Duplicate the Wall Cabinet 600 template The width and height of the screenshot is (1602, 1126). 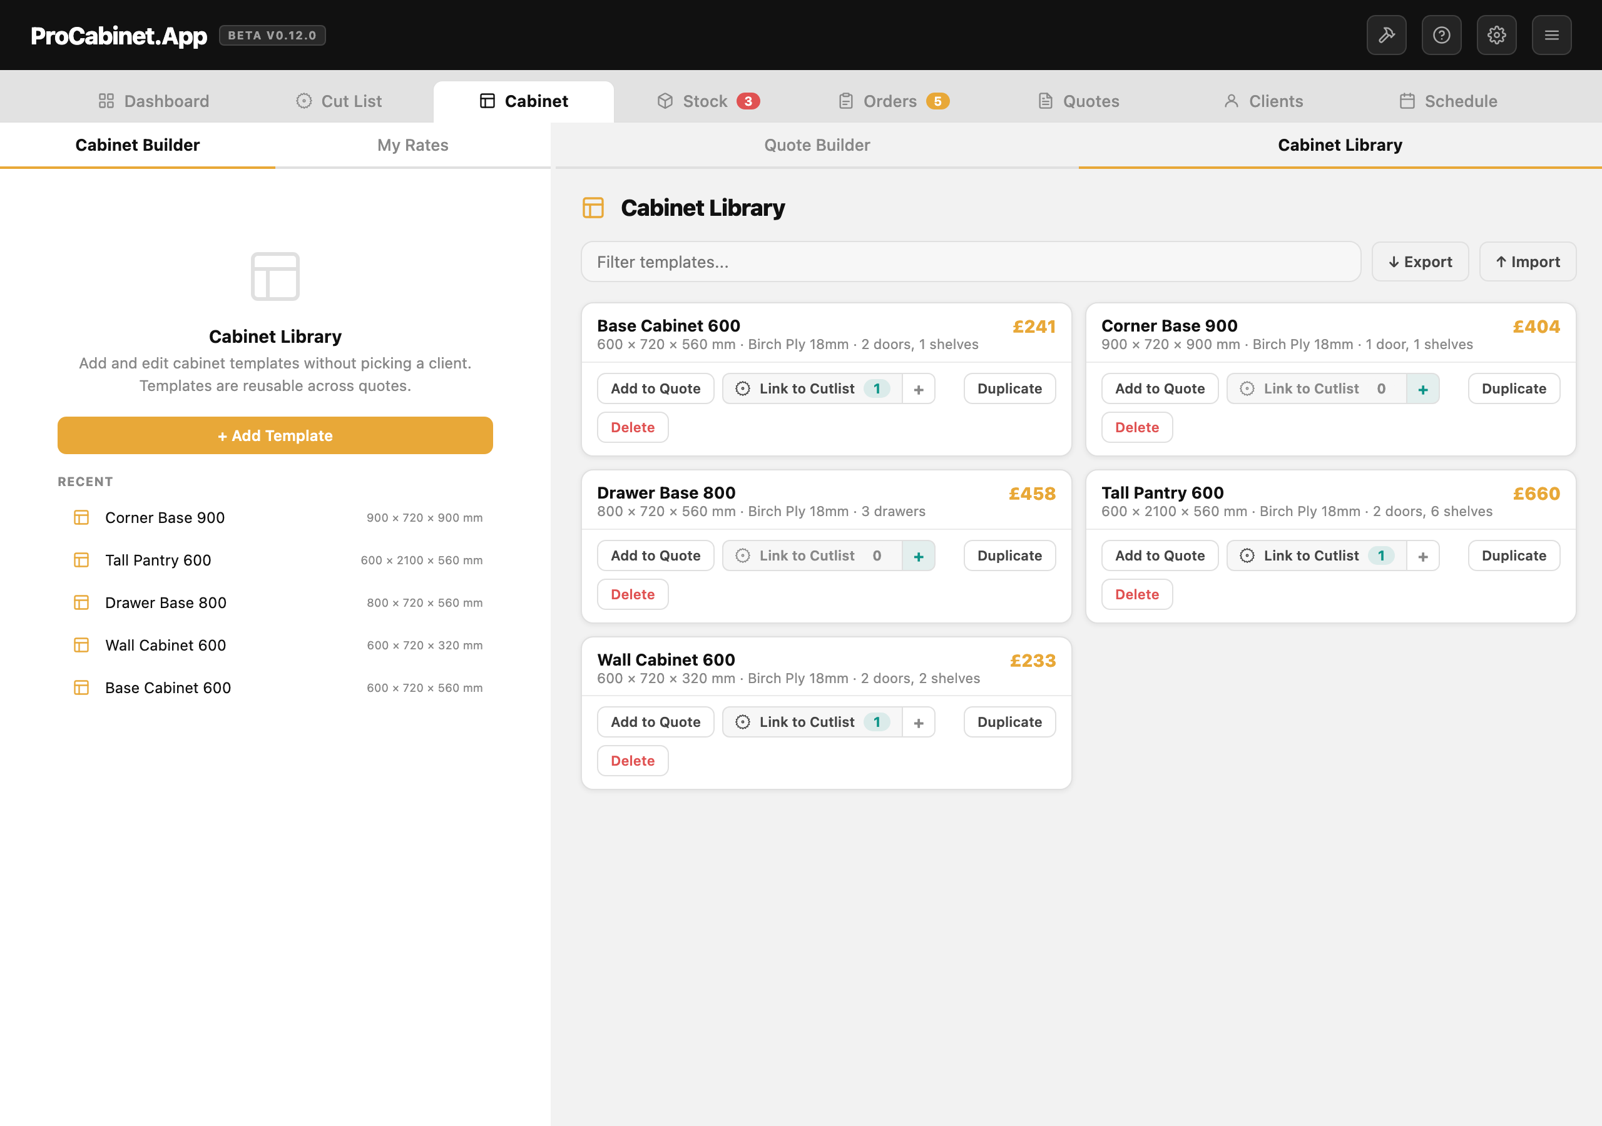tap(1009, 722)
